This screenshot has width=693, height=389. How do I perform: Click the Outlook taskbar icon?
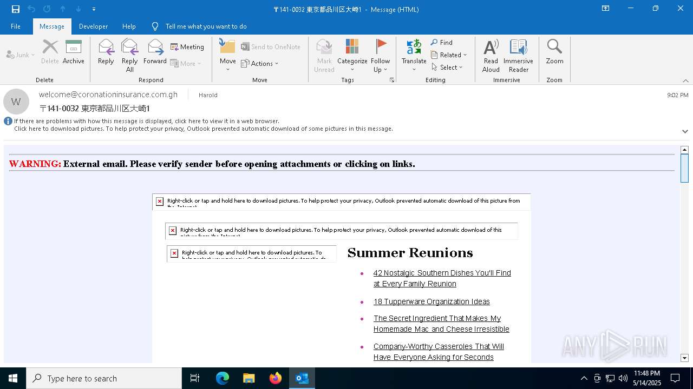tap(302, 378)
